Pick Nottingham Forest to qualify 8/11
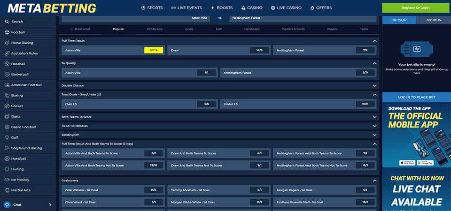Viewport: 451px width, 211px height. (x=365, y=73)
